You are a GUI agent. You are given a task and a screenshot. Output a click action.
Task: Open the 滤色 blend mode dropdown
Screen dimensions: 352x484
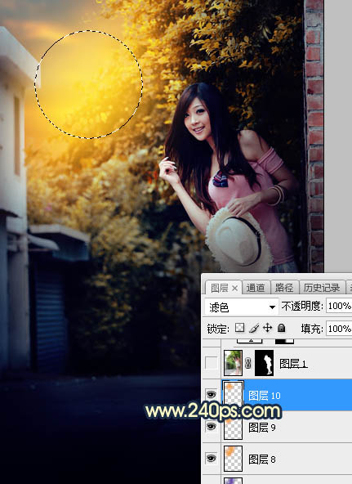242,307
